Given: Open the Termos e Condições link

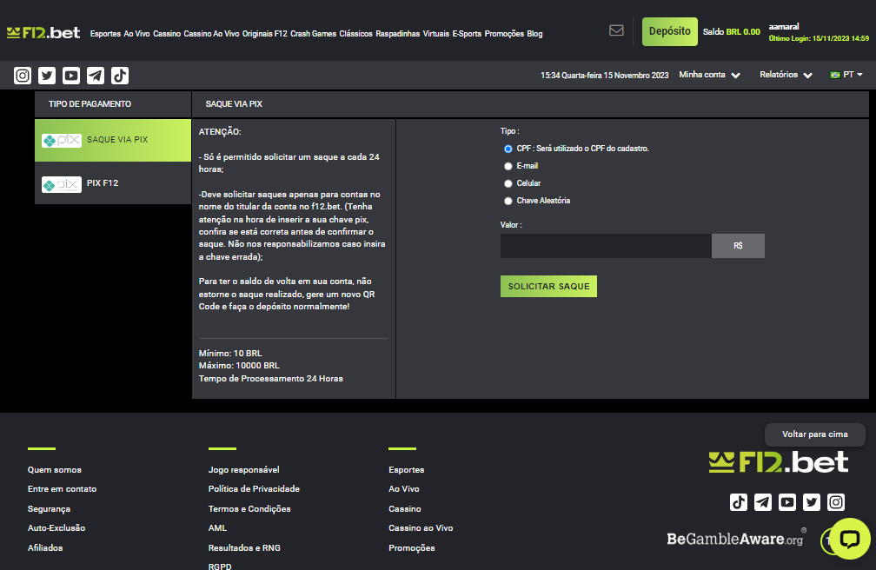Looking at the screenshot, I should click(249, 509).
